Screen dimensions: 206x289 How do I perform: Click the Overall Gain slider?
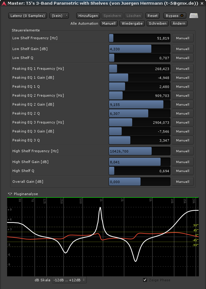[x=140, y=182]
